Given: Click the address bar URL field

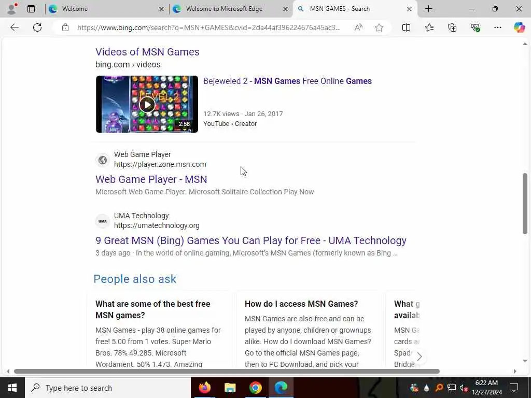Looking at the screenshot, I should (x=209, y=27).
